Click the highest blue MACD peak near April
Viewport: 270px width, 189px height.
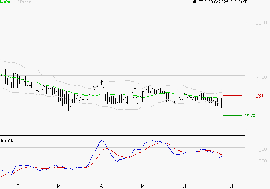pyautogui.click(x=102, y=140)
